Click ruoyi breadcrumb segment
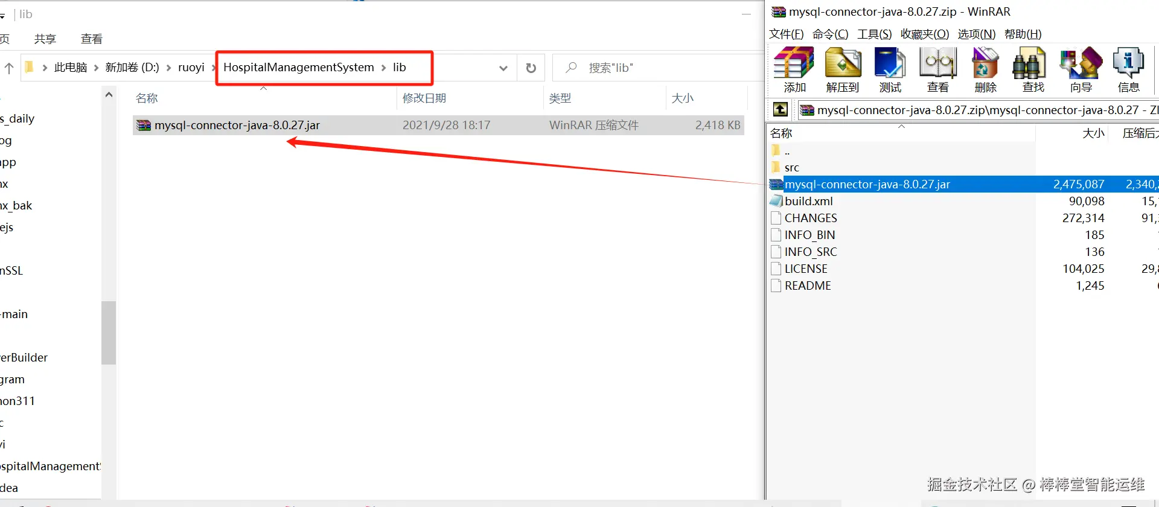Image resolution: width=1159 pixels, height=507 pixels. [x=191, y=68]
